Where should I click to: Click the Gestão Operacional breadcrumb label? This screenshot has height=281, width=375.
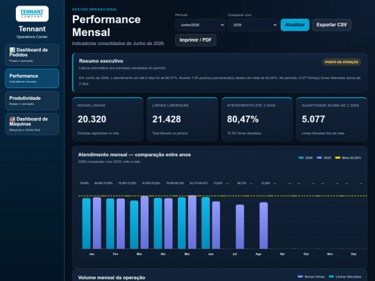tap(94, 9)
